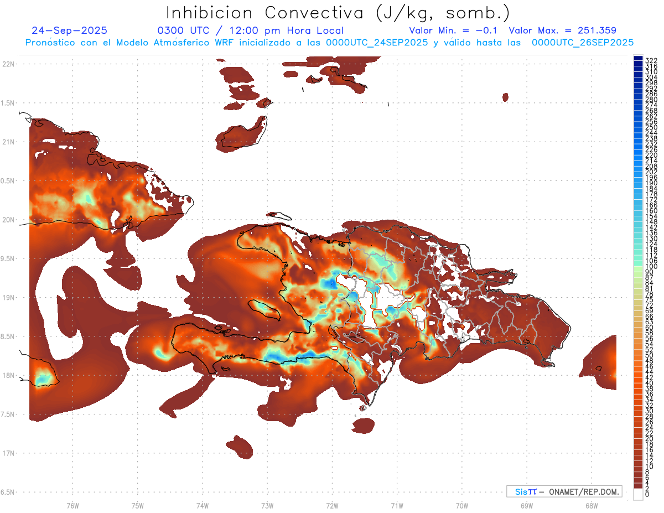
Task: Click the '18N' latitude label
Action: pyautogui.click(x=8, y=375)
